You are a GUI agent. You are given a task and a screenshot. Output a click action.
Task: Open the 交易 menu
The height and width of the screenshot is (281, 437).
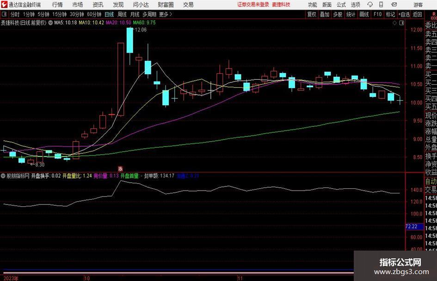click(188, 5)
